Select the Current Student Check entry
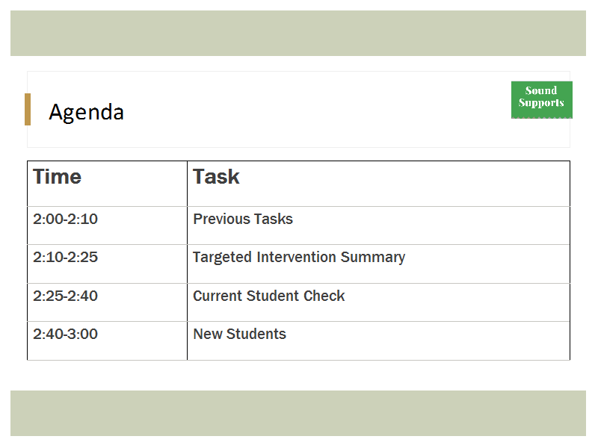 269,296
